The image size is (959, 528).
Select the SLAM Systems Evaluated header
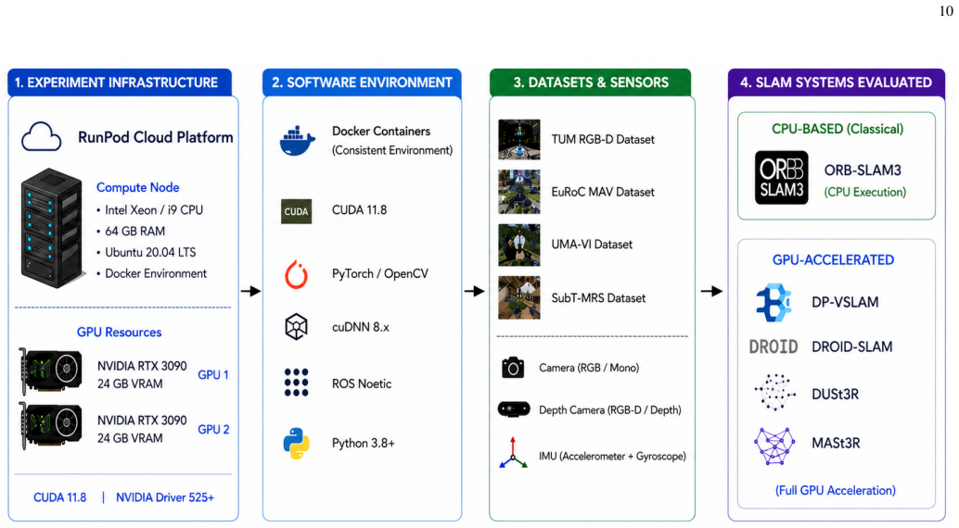(x=836, y=82)
